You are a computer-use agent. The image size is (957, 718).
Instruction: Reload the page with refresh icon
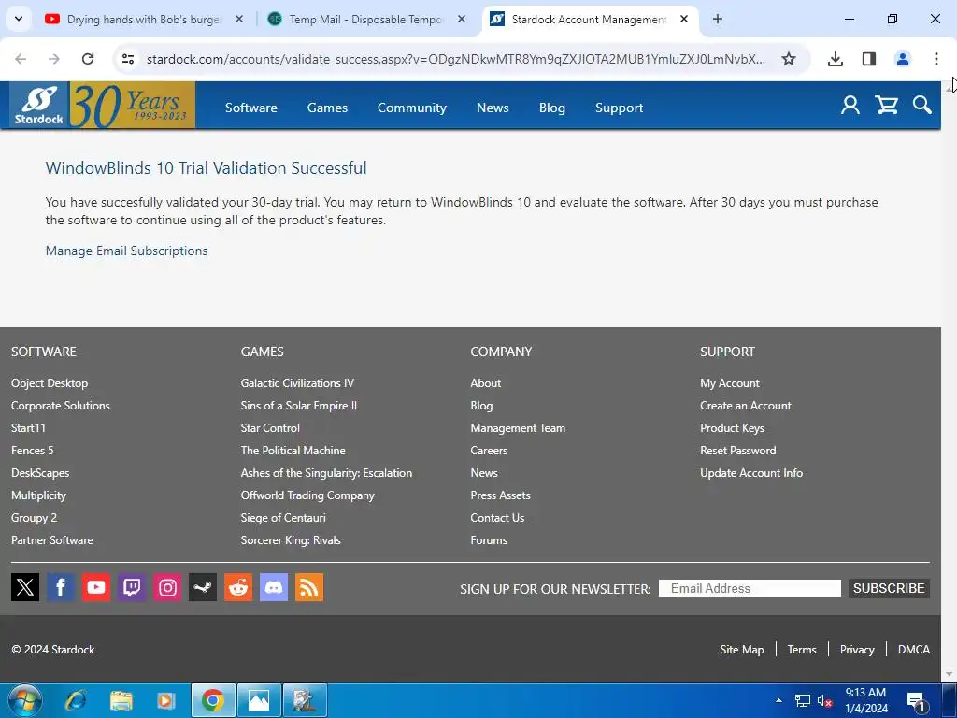tap(88, 59)
